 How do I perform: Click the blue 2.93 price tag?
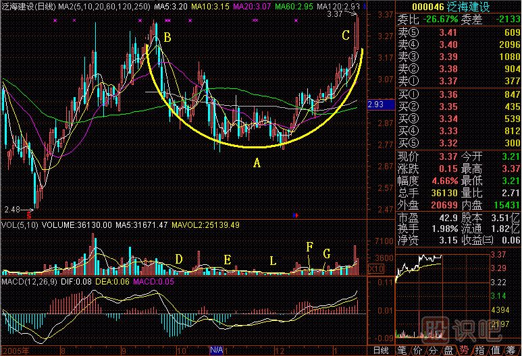375,105
